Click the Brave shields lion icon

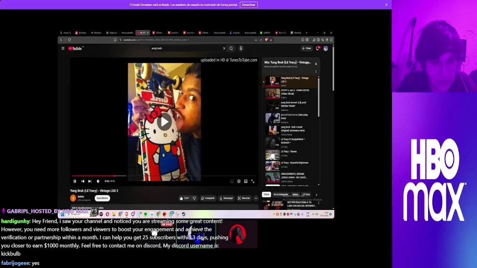click(x=266, y=40)
